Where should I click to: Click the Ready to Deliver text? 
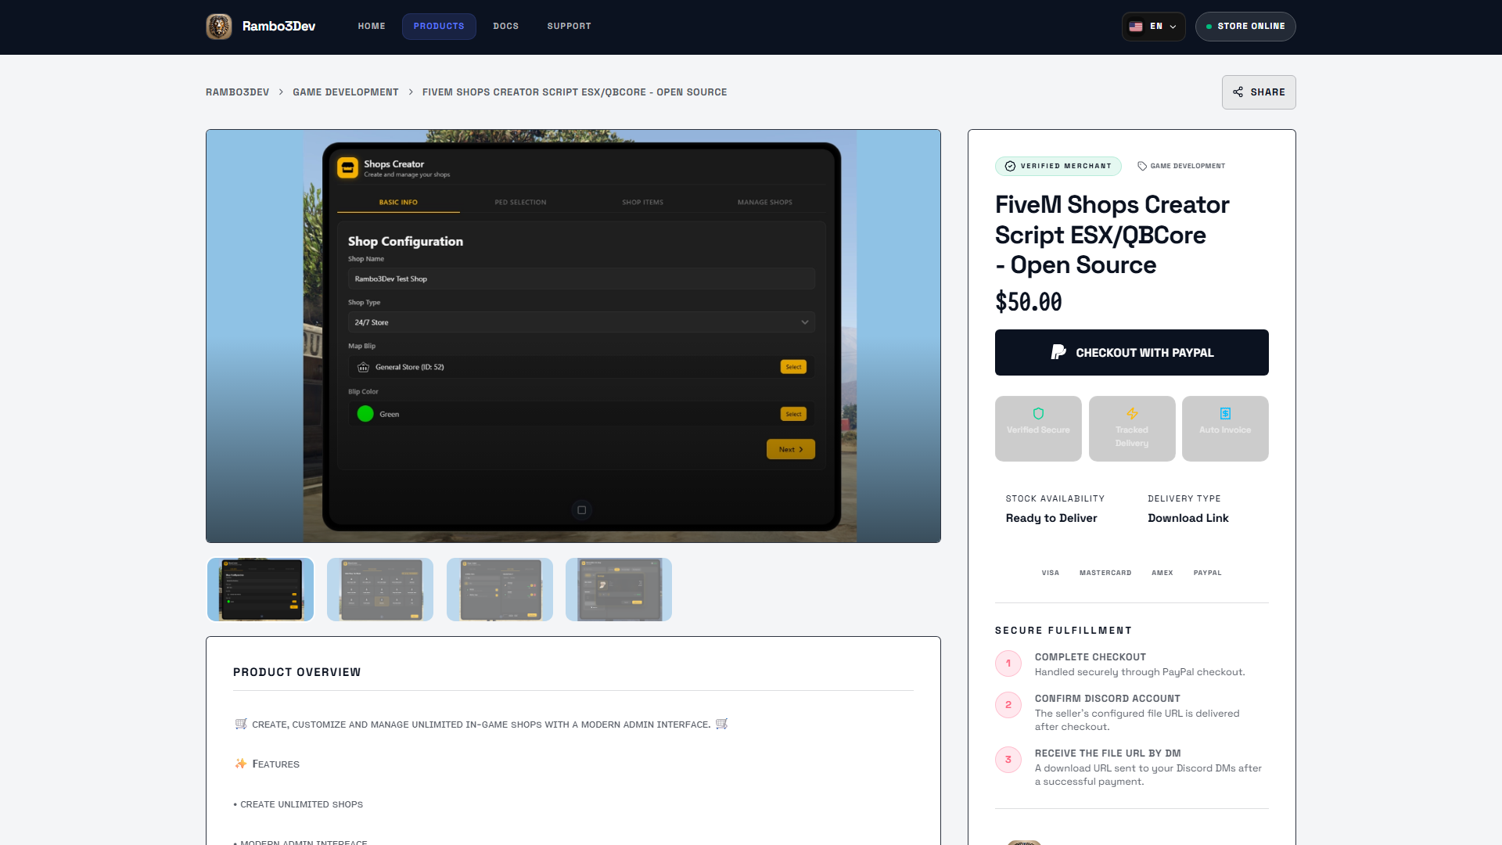pos(1051,518)
